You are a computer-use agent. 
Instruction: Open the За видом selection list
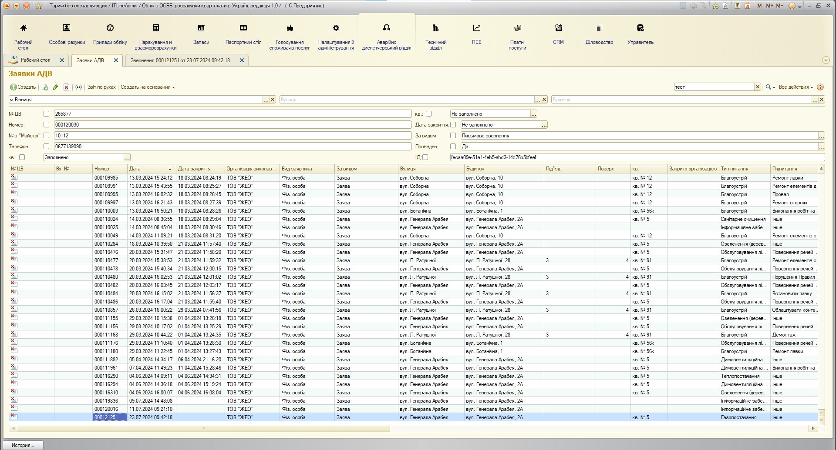click(x=821, y=136)
